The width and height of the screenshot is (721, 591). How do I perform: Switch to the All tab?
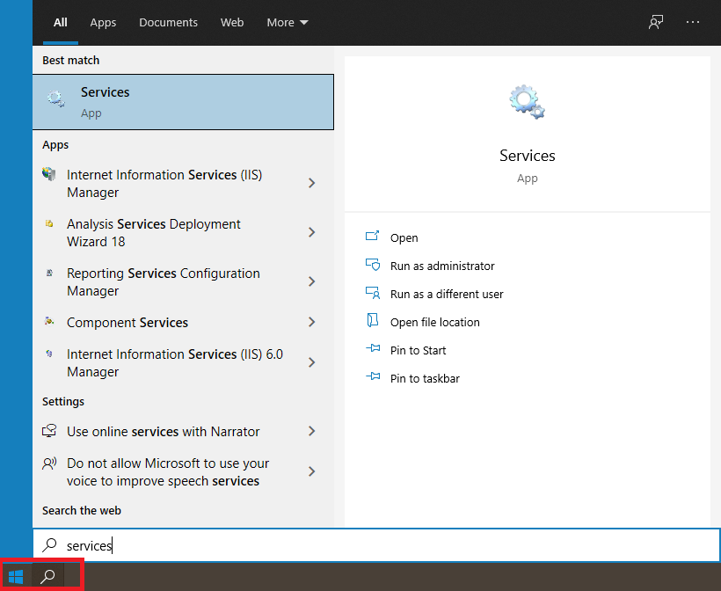(61, 22)
